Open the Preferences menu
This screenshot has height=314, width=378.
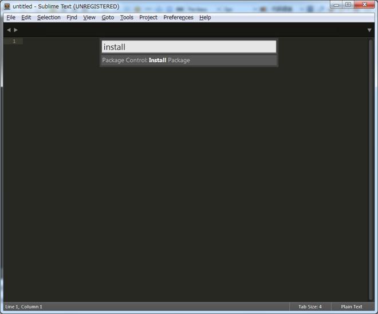click(x=178, y=18)
